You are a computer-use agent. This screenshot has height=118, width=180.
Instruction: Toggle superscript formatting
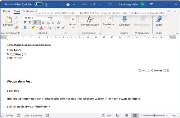53,23
